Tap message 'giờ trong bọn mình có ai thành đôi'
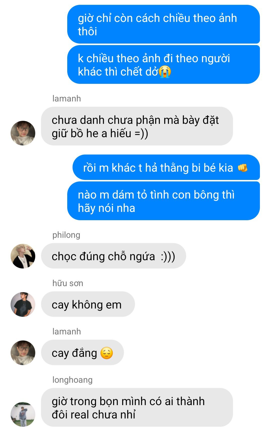272x434 pixels. click(x=137, y=408)
